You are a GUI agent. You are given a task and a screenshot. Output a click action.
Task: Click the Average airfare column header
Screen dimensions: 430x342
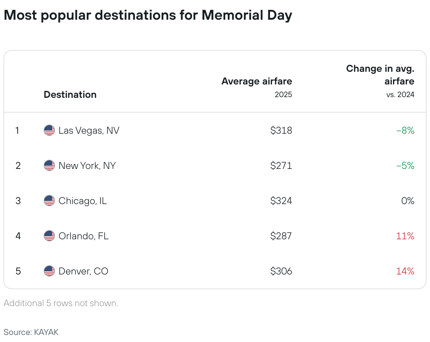tap(257, 81)
